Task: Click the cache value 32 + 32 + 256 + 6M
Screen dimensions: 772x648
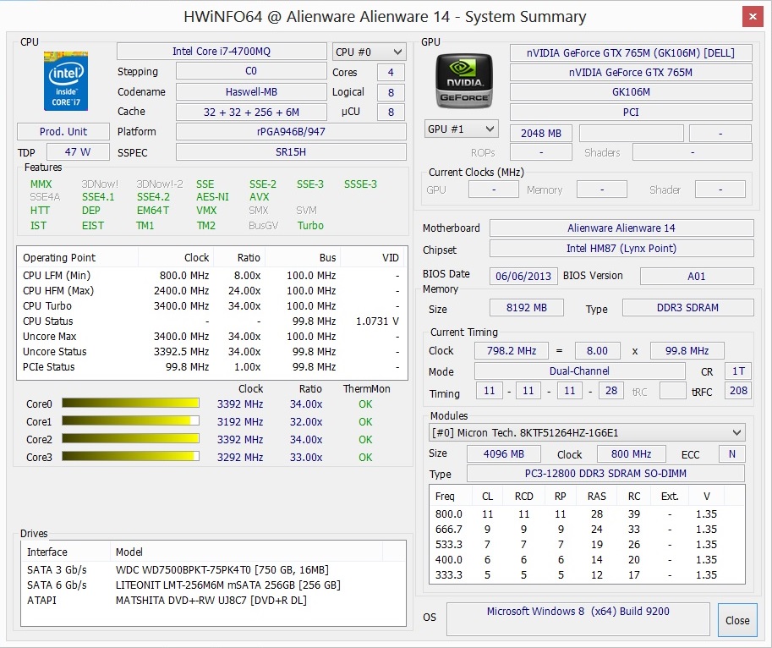Action: click(251, 112)
